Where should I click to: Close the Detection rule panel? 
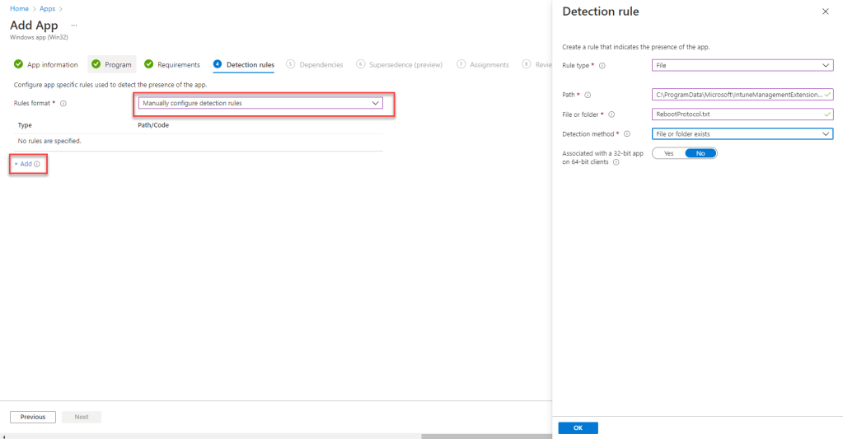coord(826,12)
